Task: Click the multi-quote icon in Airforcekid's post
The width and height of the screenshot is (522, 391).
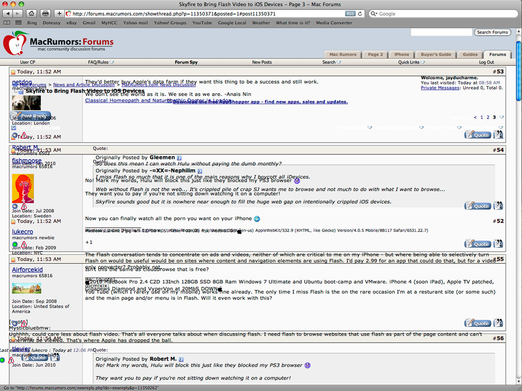Action: coord(499,323)
